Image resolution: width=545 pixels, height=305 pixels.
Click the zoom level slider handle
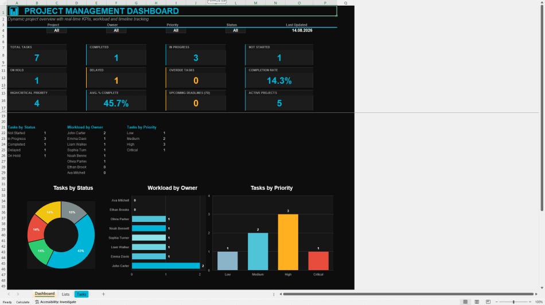point(513,302)
